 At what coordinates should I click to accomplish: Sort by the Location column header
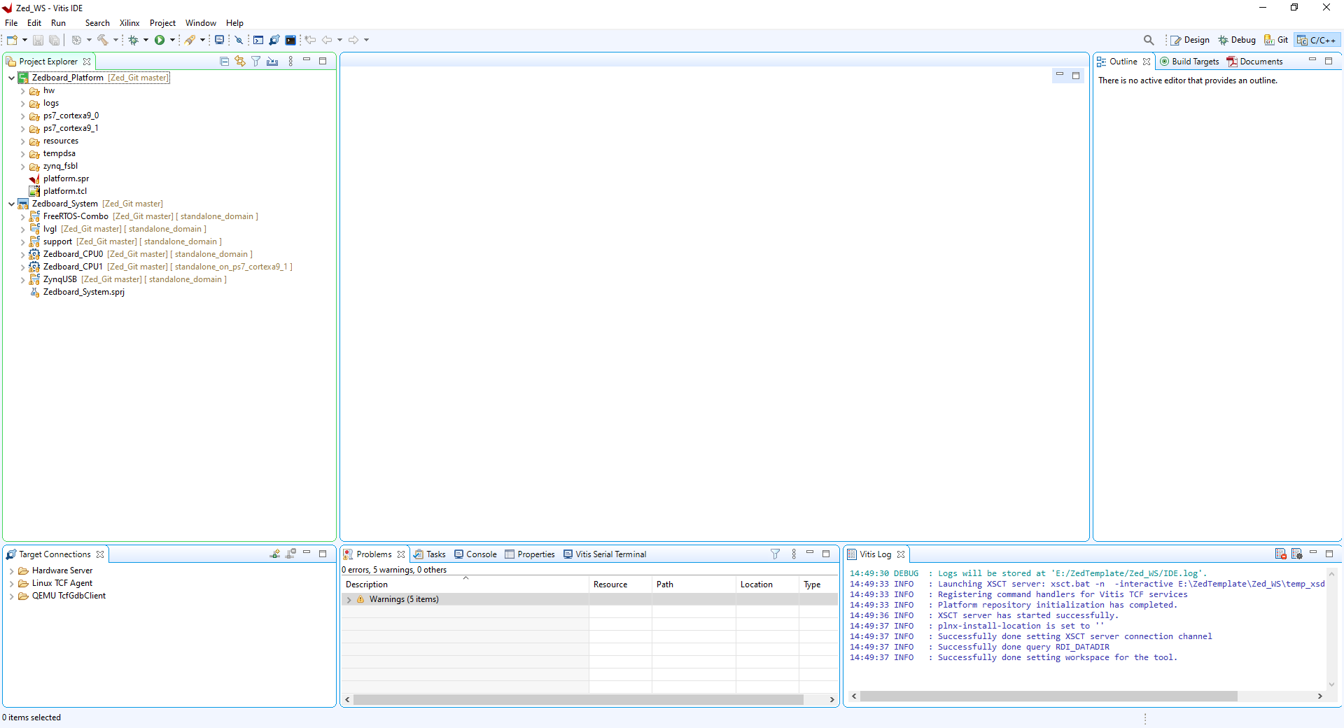767,584
